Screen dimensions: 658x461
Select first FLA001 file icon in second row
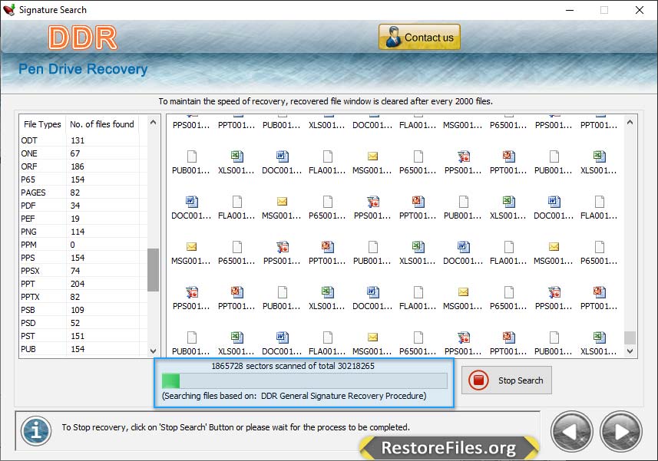coord(327,156)
